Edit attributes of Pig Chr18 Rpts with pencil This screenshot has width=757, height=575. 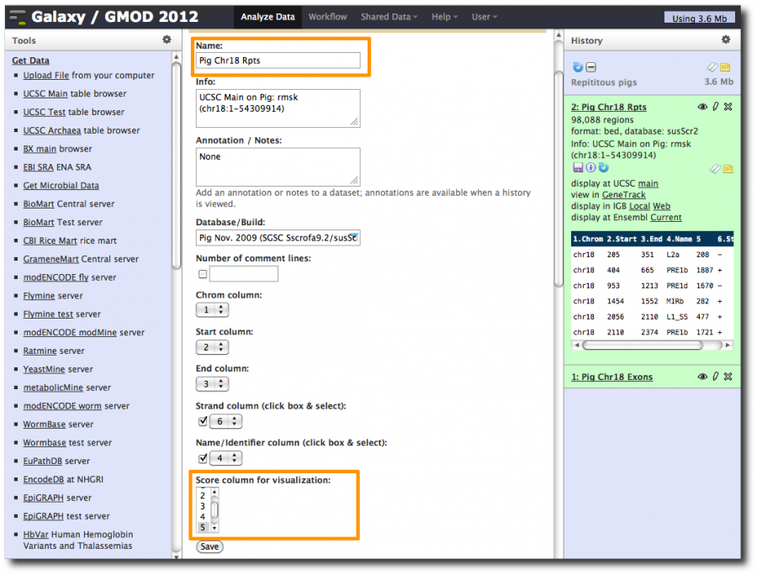click(x=716, y=107)
